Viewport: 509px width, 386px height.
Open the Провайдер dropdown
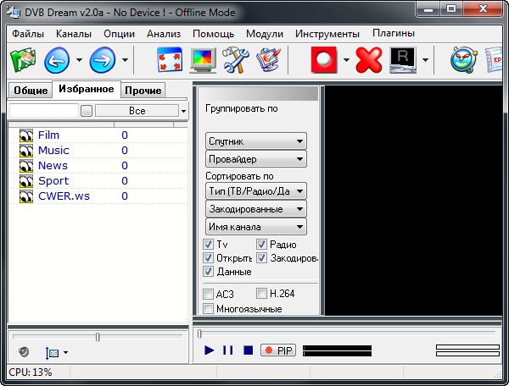click(255, 159)
